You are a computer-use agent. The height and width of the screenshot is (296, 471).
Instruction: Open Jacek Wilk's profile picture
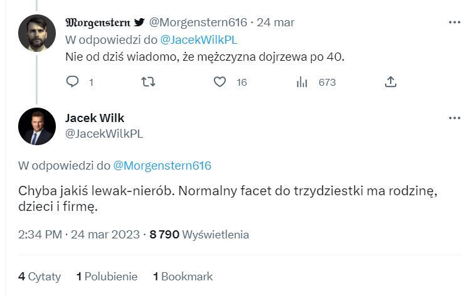tap(37, 126)
